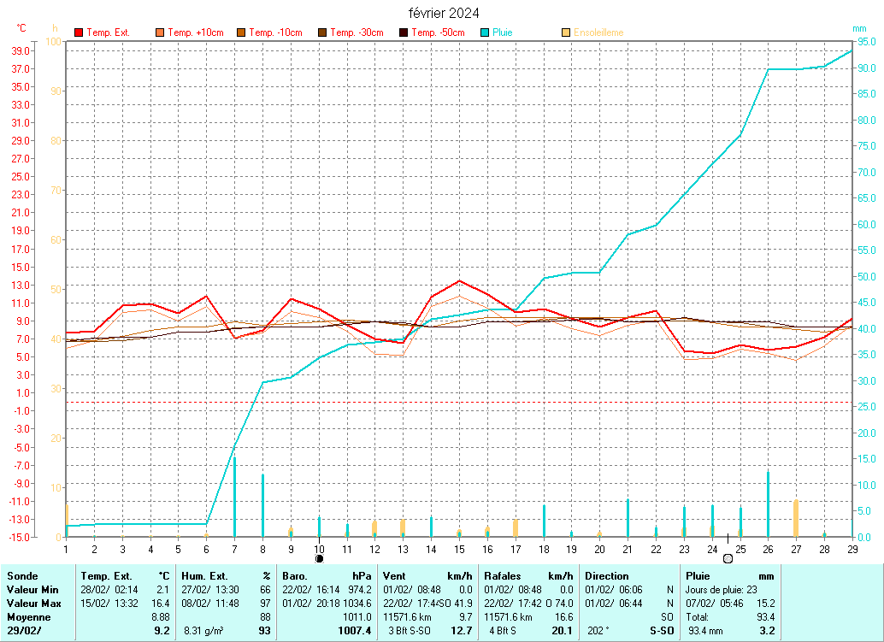
Task: Click the brown Temp. -30cm legend box
Action: [x=322, y=32]
